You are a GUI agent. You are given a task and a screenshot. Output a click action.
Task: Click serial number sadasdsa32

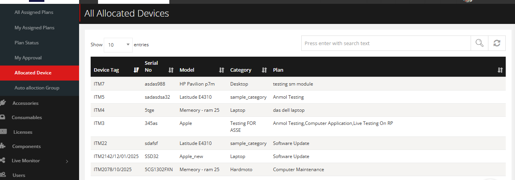[x=157, y=97]
